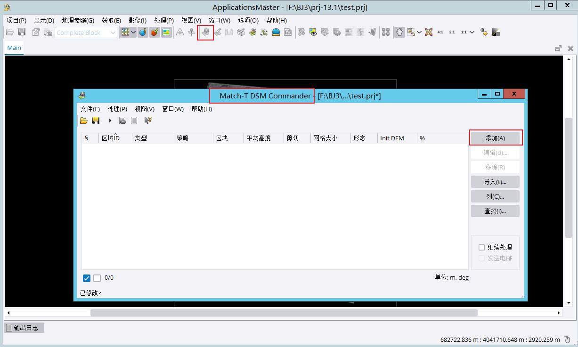The height and width of the screenshot is (347, 578).
Task: Select the pan hand tool
Action: 399,32
